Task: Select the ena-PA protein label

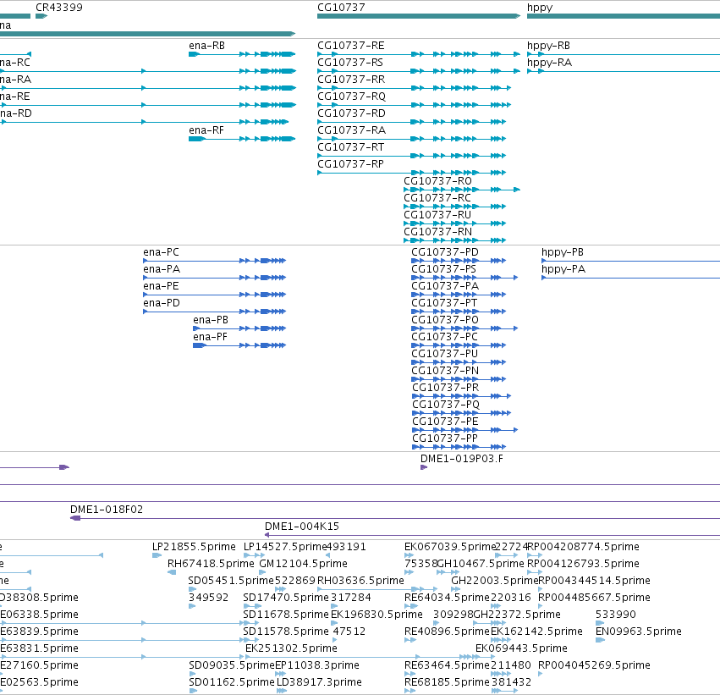Action: 161,269
